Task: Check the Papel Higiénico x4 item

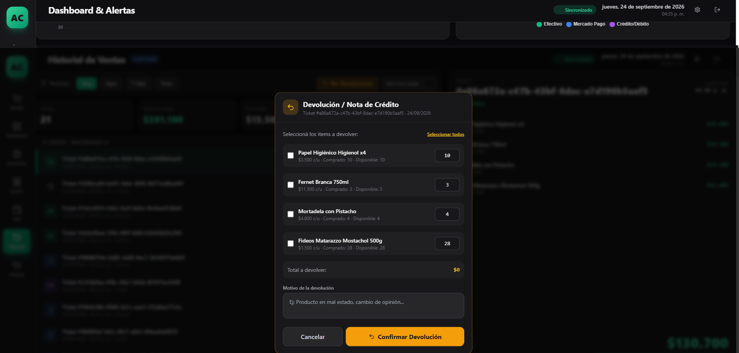Action: [x=291, y=156]
